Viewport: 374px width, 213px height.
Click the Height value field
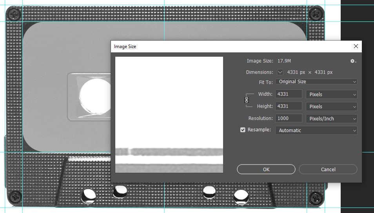pos(289,106)
